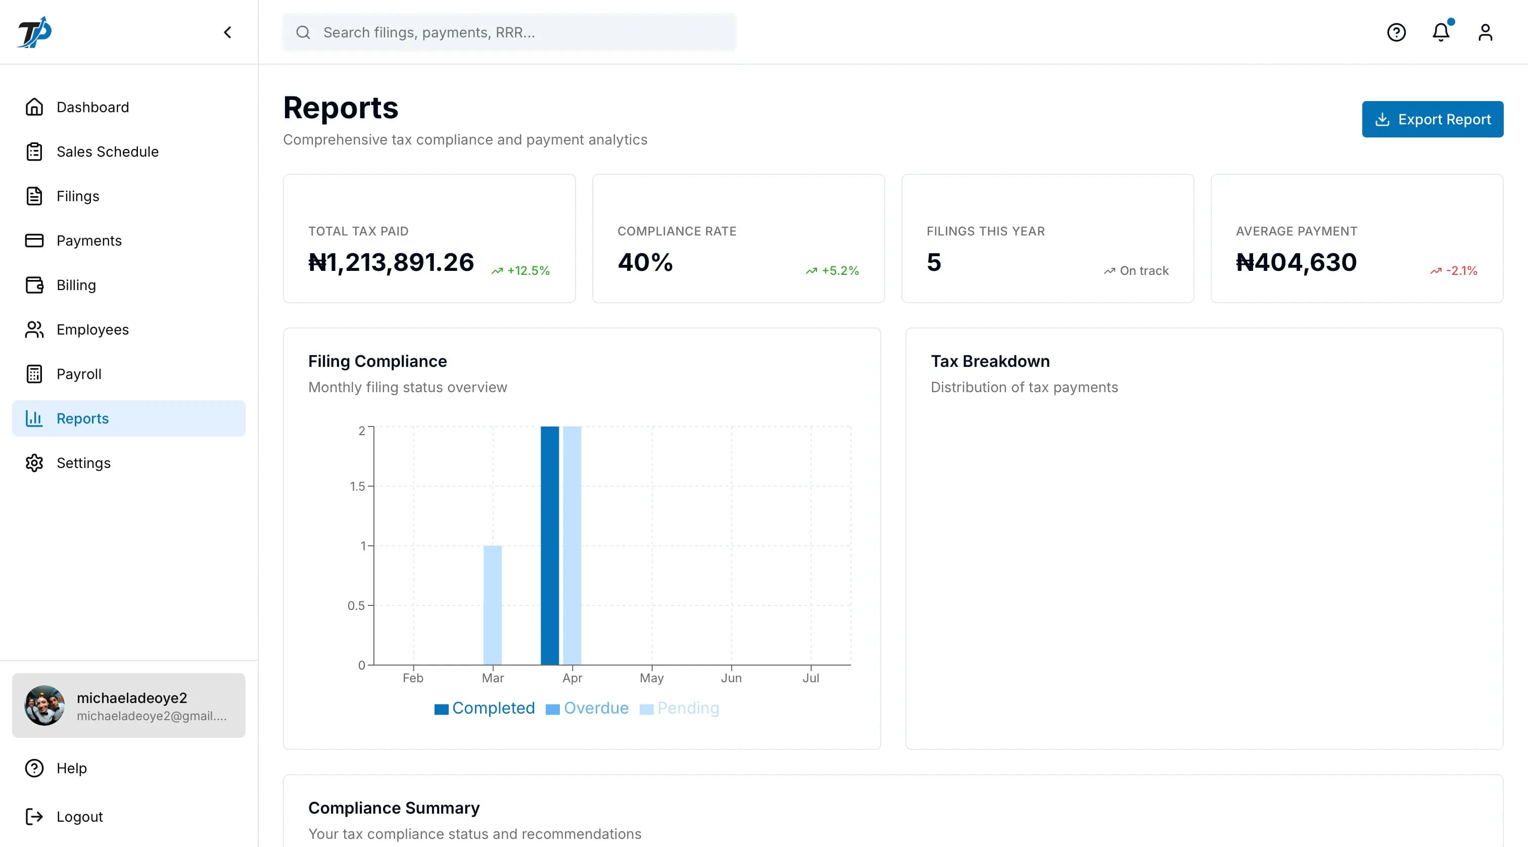Toggle Pending legend swatch
The width and height of the screenshot is (1528, 847).
647,709
